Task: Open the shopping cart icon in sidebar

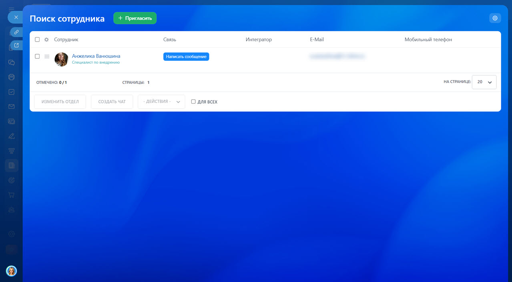Action: pyautogui.click(x=12, y=195)
